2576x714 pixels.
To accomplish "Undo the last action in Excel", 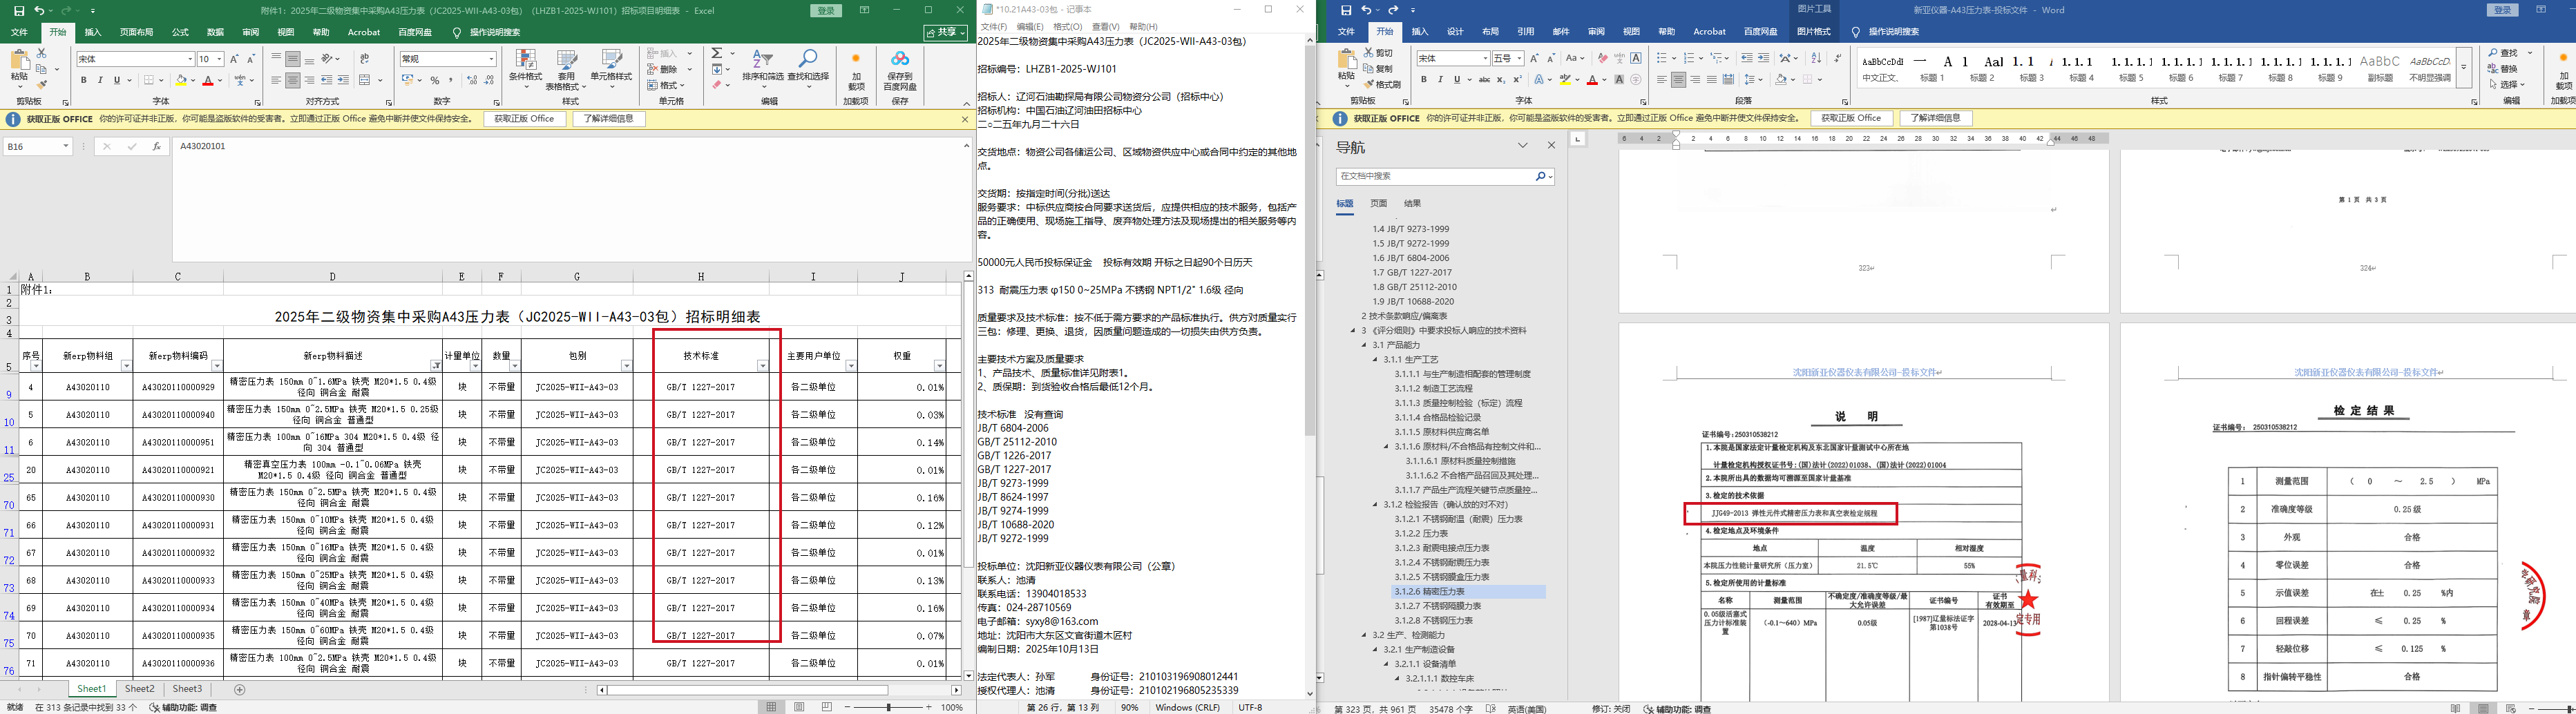I will pos(39,10).
